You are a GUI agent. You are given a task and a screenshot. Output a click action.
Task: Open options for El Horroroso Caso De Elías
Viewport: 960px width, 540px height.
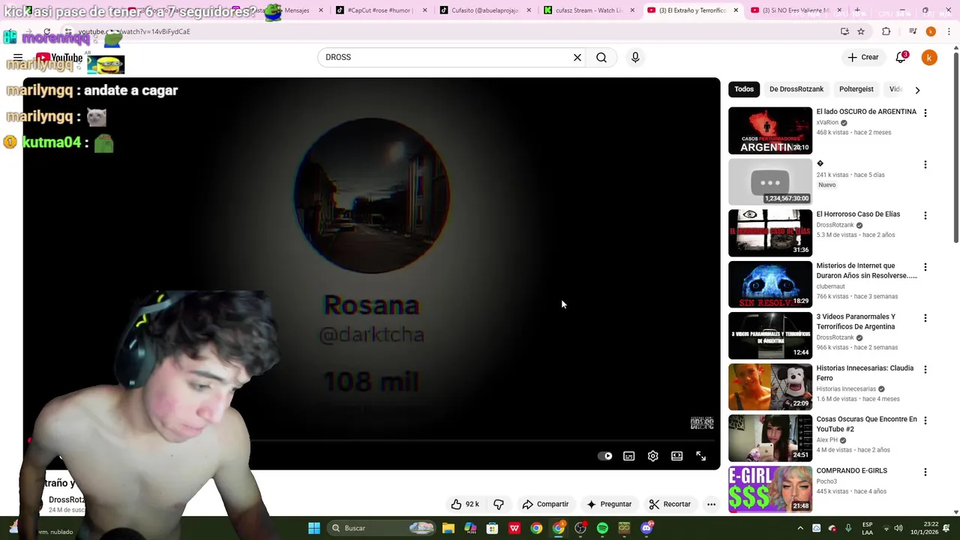click(925, 215)
